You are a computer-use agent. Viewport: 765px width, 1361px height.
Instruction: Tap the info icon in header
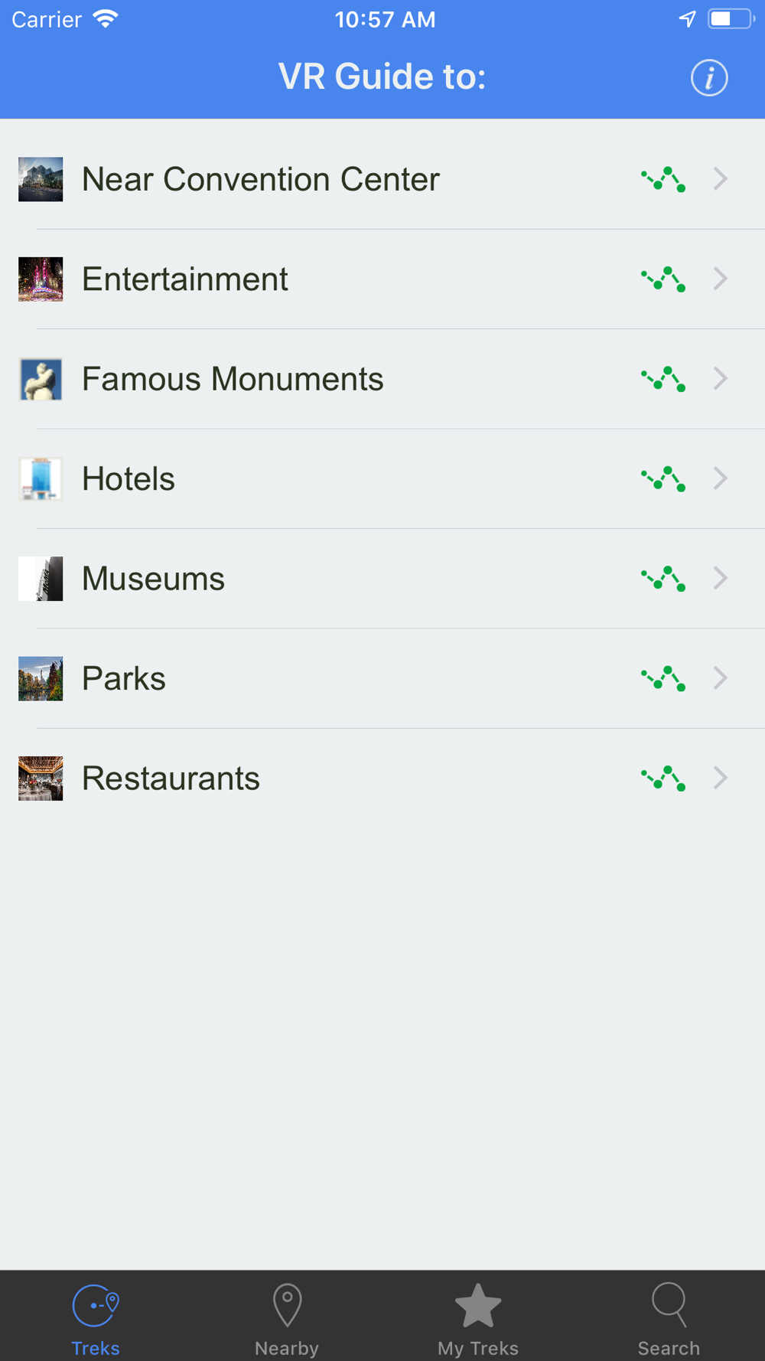click(x=709, y=77)
